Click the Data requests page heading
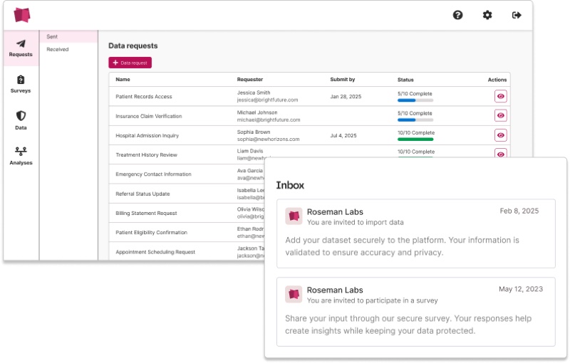 (x=133, y=46)
